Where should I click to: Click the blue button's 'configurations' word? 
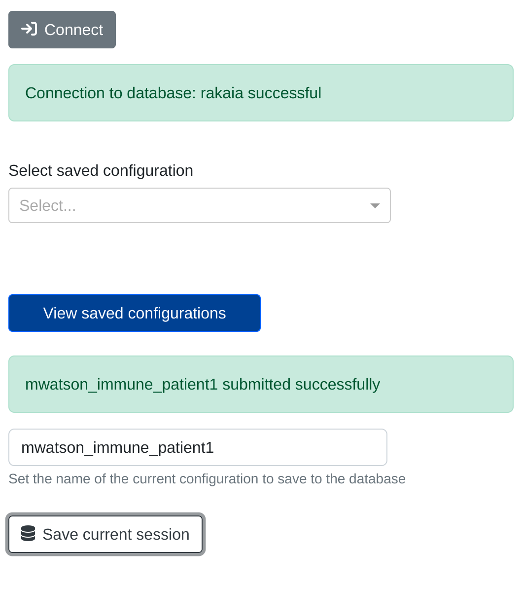click(x=176, y=313)
